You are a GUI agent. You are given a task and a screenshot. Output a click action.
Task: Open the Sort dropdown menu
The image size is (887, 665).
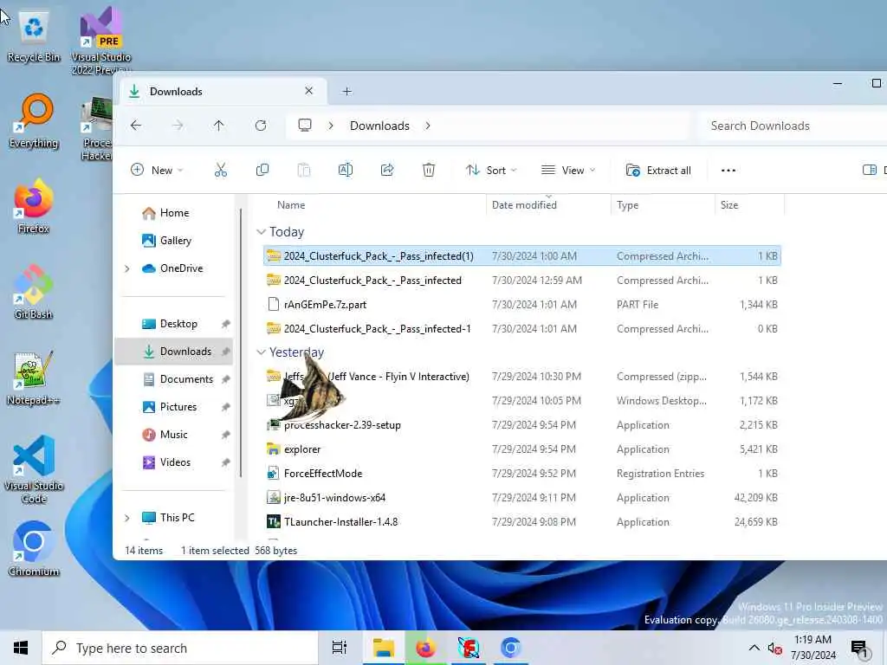[491, 170]
